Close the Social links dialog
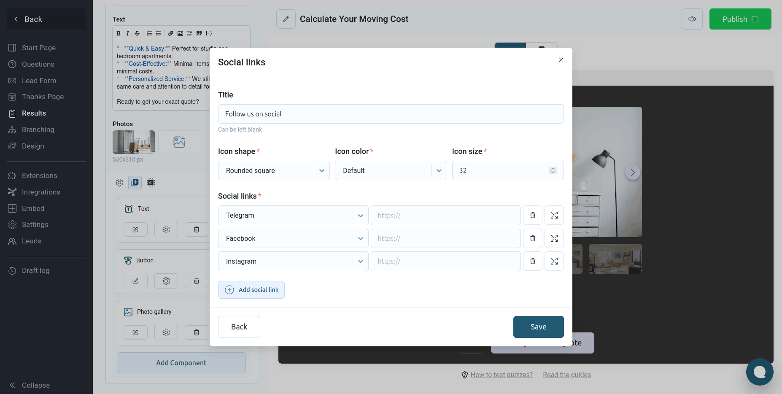 (561, 60)
